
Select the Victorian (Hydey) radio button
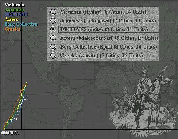53,12
